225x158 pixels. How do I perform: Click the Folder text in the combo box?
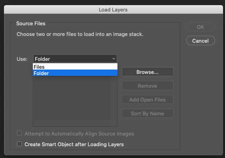pos(42,59)
